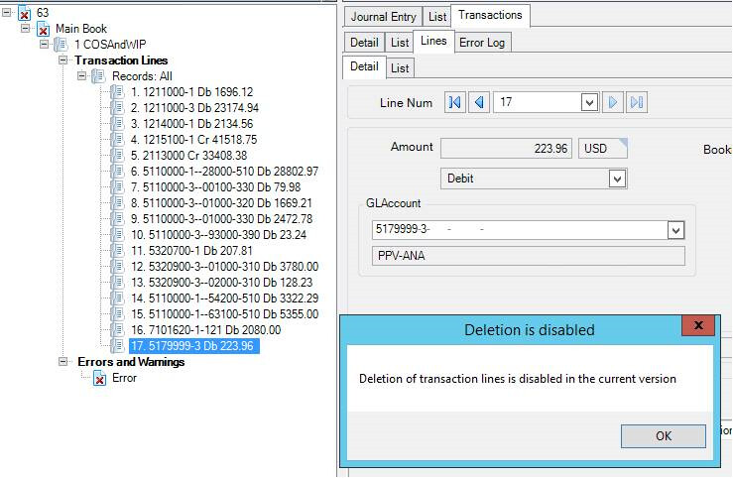Click document icon of line 16. 7101620-1-121
Screen dimensions: 733x478
[117, 330]
